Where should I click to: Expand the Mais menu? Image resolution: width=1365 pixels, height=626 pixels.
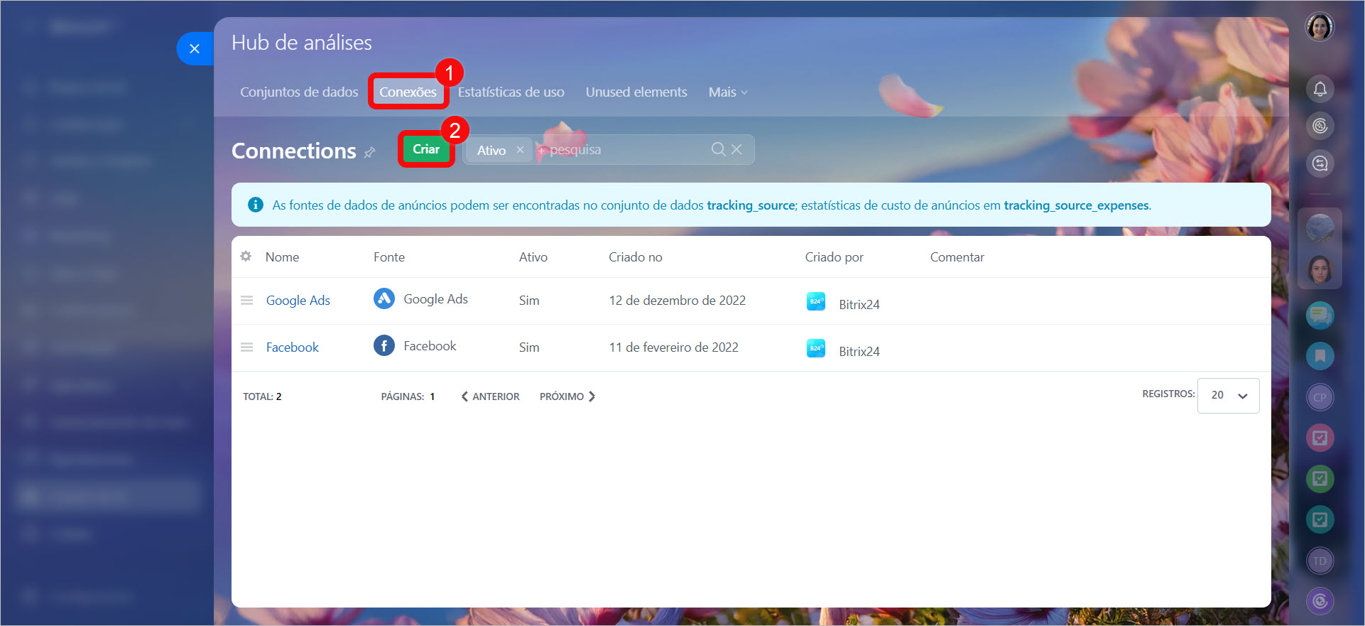728,92
